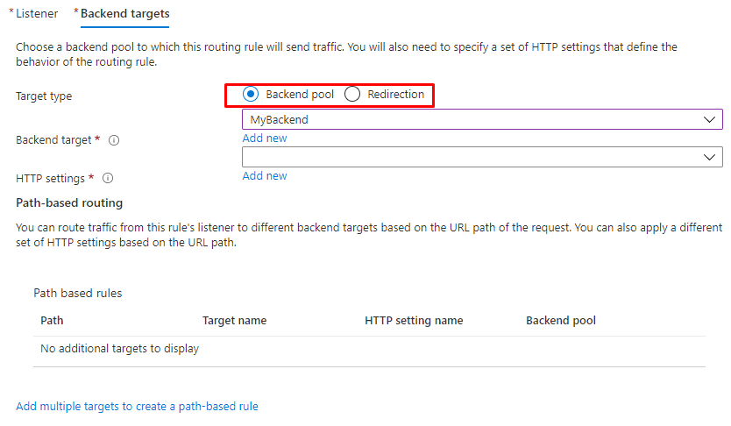Viewport: 731px width, 426px height.
Task: Switch to the Listener tab
Action: pyautogui.click(x=37, y=14)
